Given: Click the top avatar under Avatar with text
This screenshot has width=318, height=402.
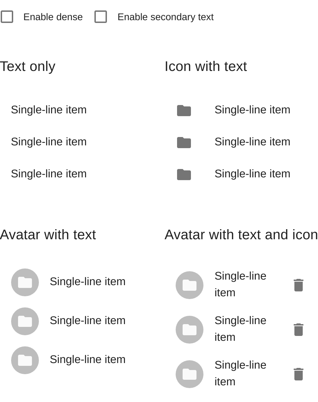Looking at the screenshot, I should click(x=25, y=282).
